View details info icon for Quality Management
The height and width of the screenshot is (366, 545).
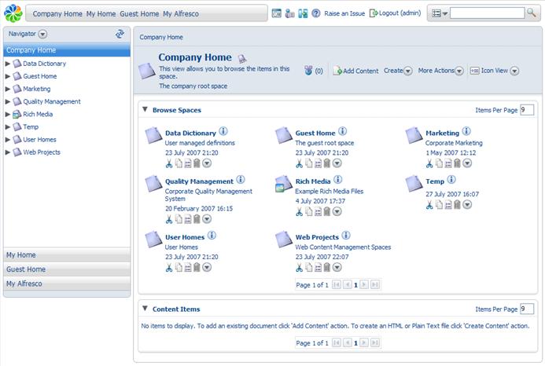(241, 180)
